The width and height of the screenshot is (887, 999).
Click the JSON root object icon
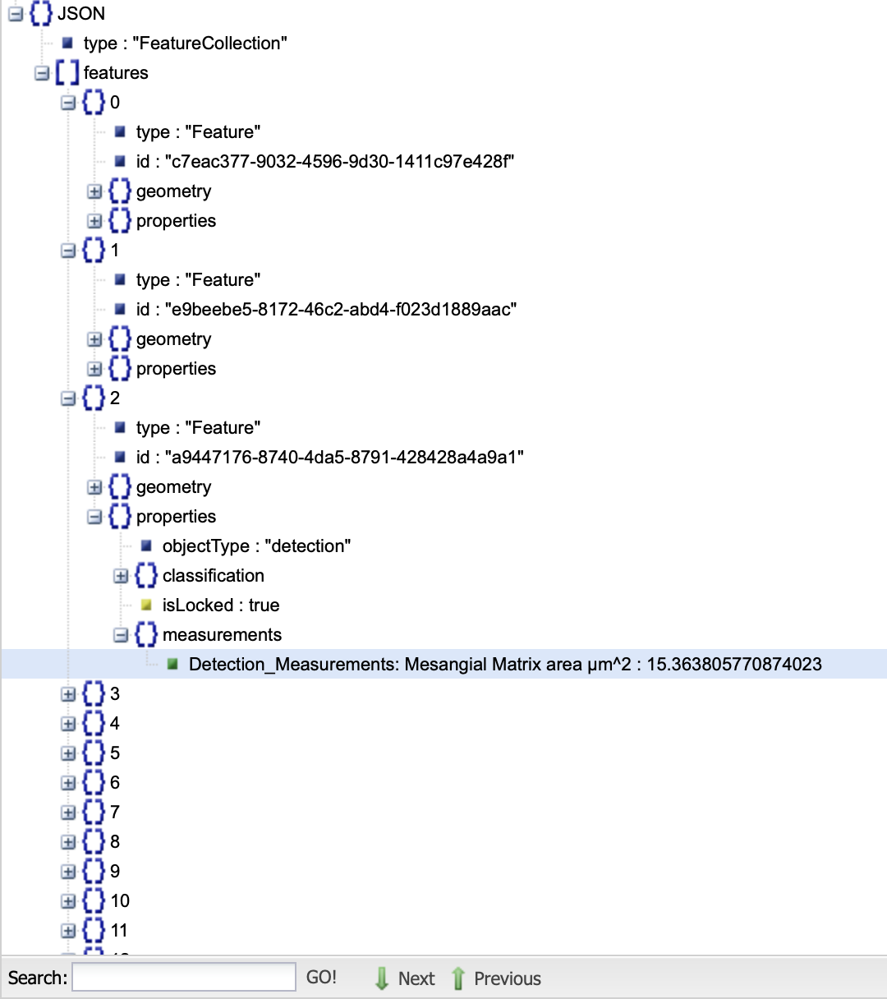[x=39, y=13]
